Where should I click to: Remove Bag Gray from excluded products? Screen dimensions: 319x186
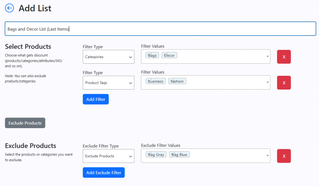(x=148, y=155)
